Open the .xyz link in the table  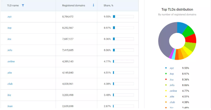[x=9, y=17]
